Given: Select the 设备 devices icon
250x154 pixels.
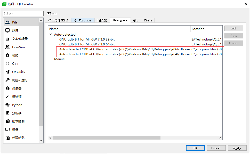Looking at the screenshot, I should (x=7, y=129).
